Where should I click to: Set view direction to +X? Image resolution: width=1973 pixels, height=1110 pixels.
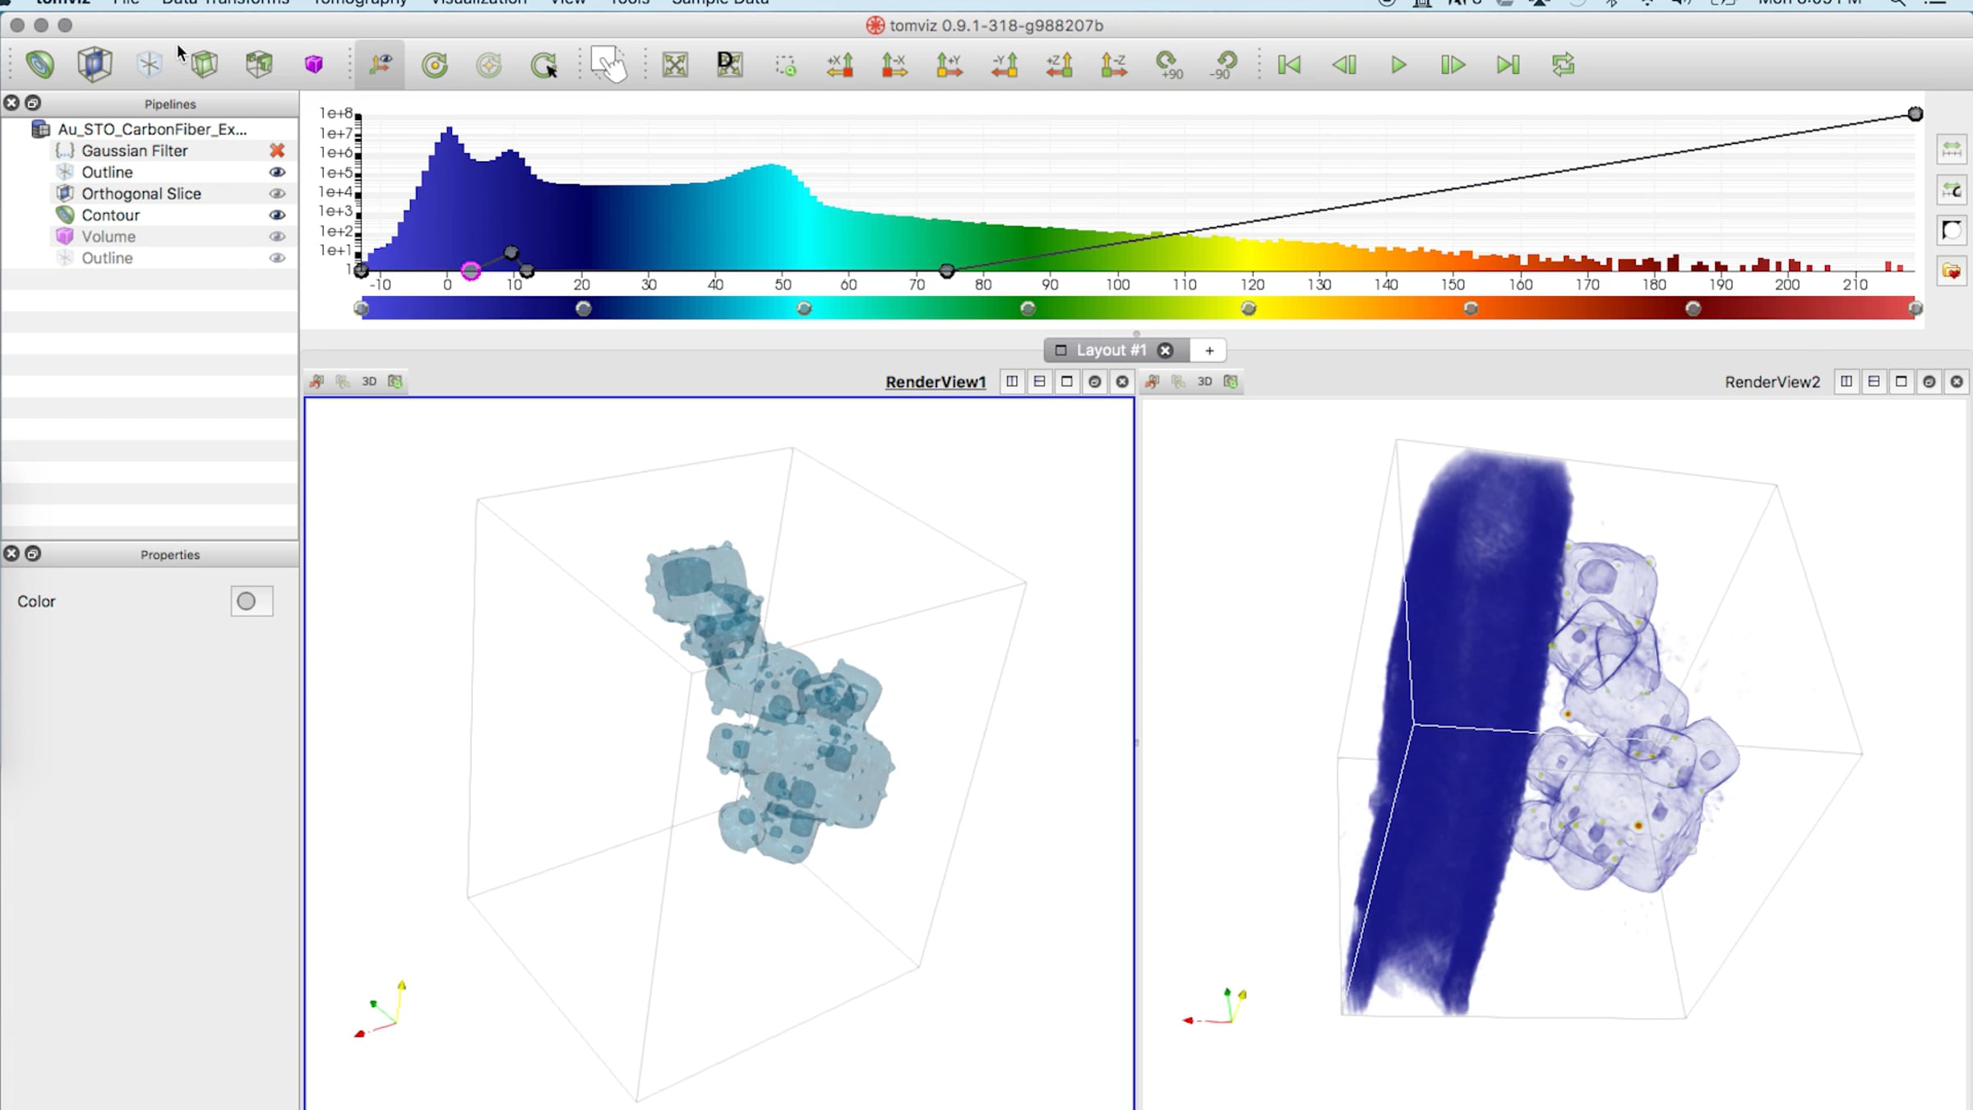[x=840, y=64]
